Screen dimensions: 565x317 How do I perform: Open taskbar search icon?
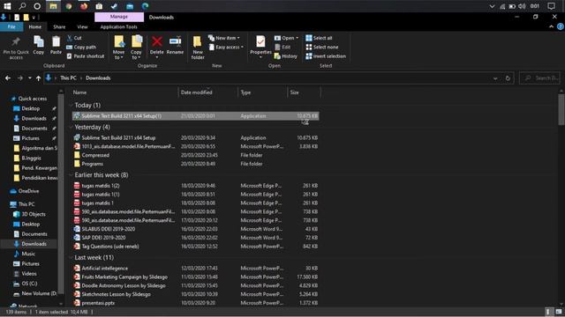(x=22, y=6)
